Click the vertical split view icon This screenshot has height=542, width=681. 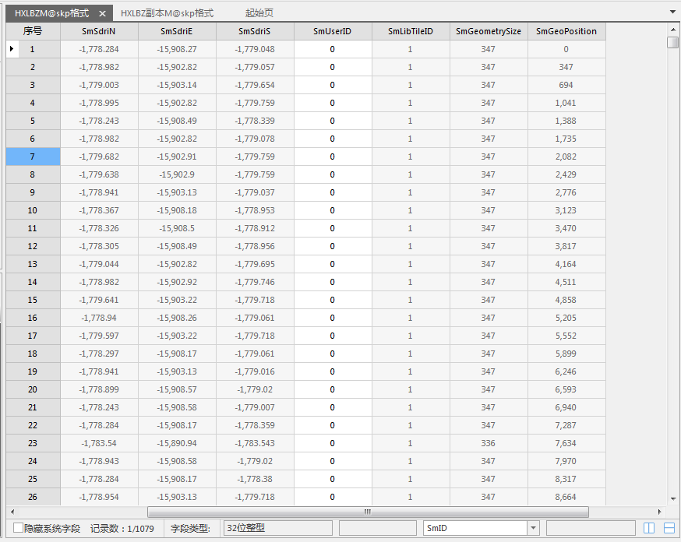click(649, 528)
